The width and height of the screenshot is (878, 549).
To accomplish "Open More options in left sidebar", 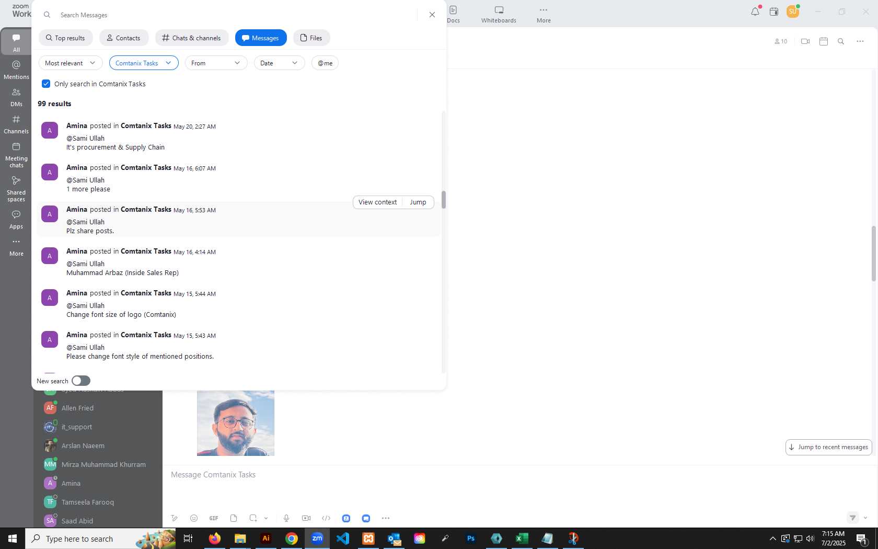I will pyautogui.click(x=16, y=247).
